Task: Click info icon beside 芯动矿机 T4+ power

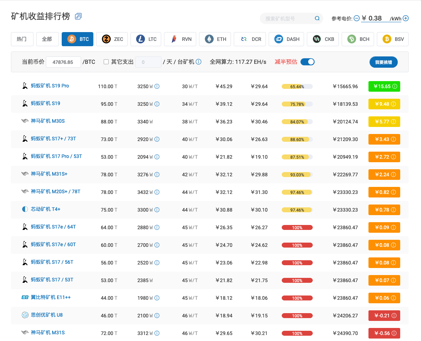Action: (157, 209)
